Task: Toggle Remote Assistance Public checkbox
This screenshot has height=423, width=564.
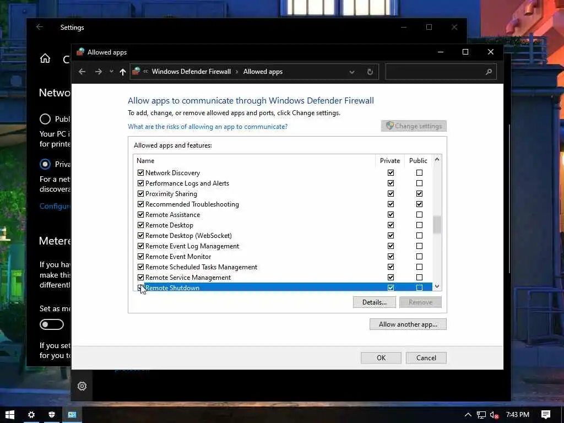Action: pos(419,214)
